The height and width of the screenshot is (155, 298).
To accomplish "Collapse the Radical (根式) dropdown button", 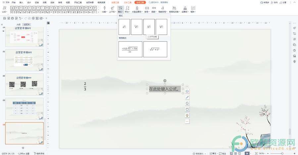I will (x=120, y=9).
